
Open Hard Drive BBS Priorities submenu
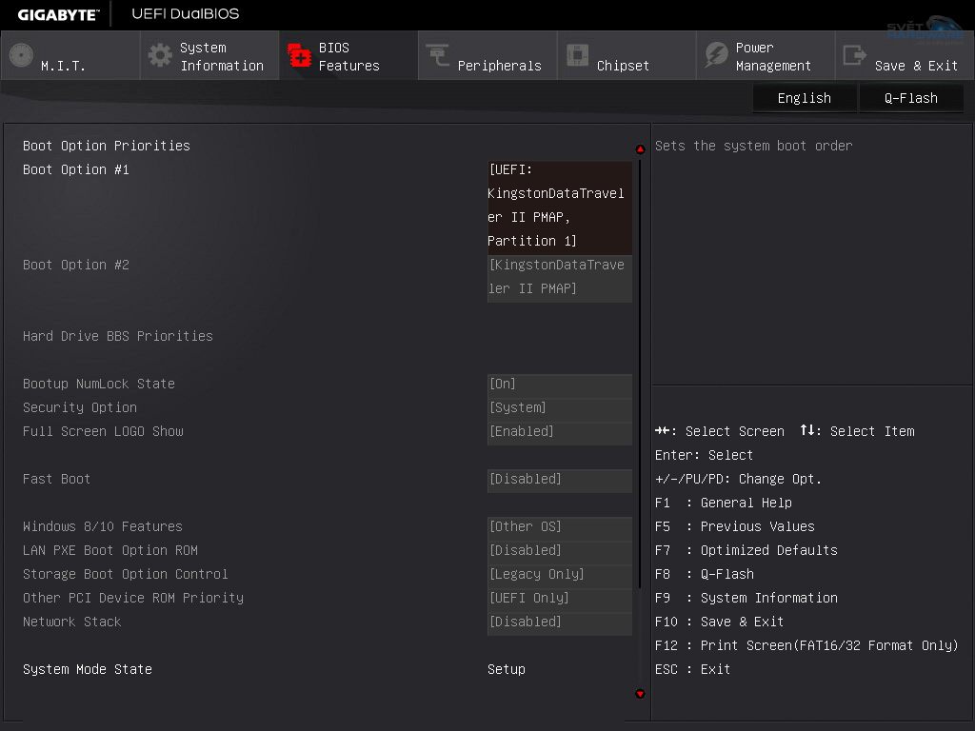tap(118, 336)
